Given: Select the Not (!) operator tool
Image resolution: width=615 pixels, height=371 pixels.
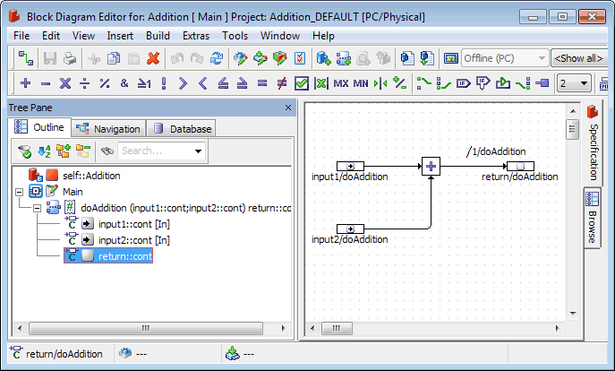Looking at the screenshot, I should pos(164,83).
